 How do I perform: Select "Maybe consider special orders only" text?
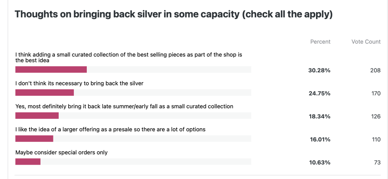pos(61,153)
